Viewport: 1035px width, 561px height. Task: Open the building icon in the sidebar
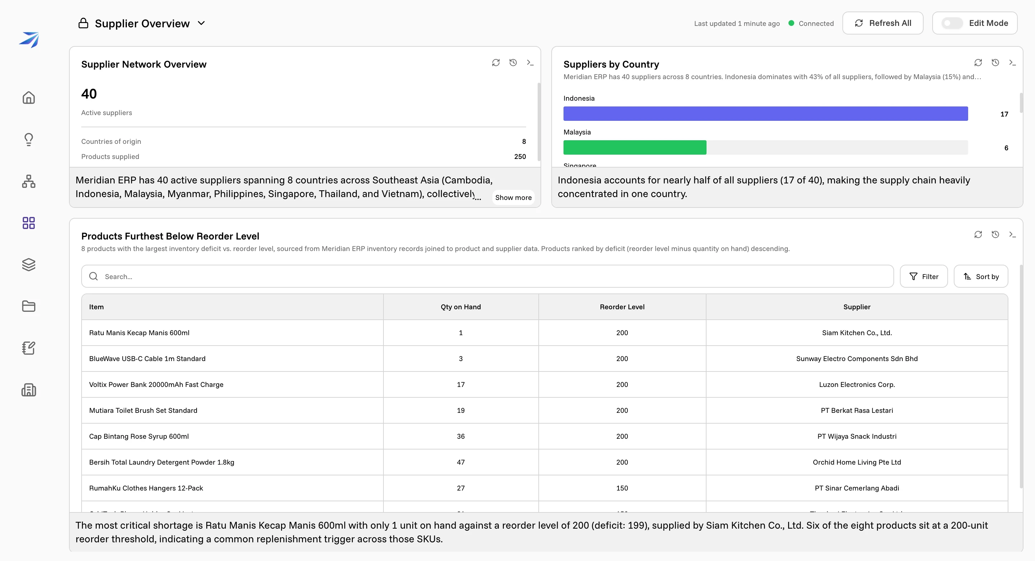tap(28, 390)
